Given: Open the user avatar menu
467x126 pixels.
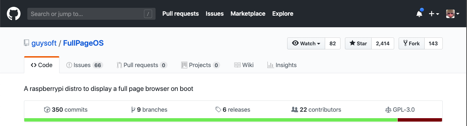Looking at the screenshot, I should click(453, 14).
